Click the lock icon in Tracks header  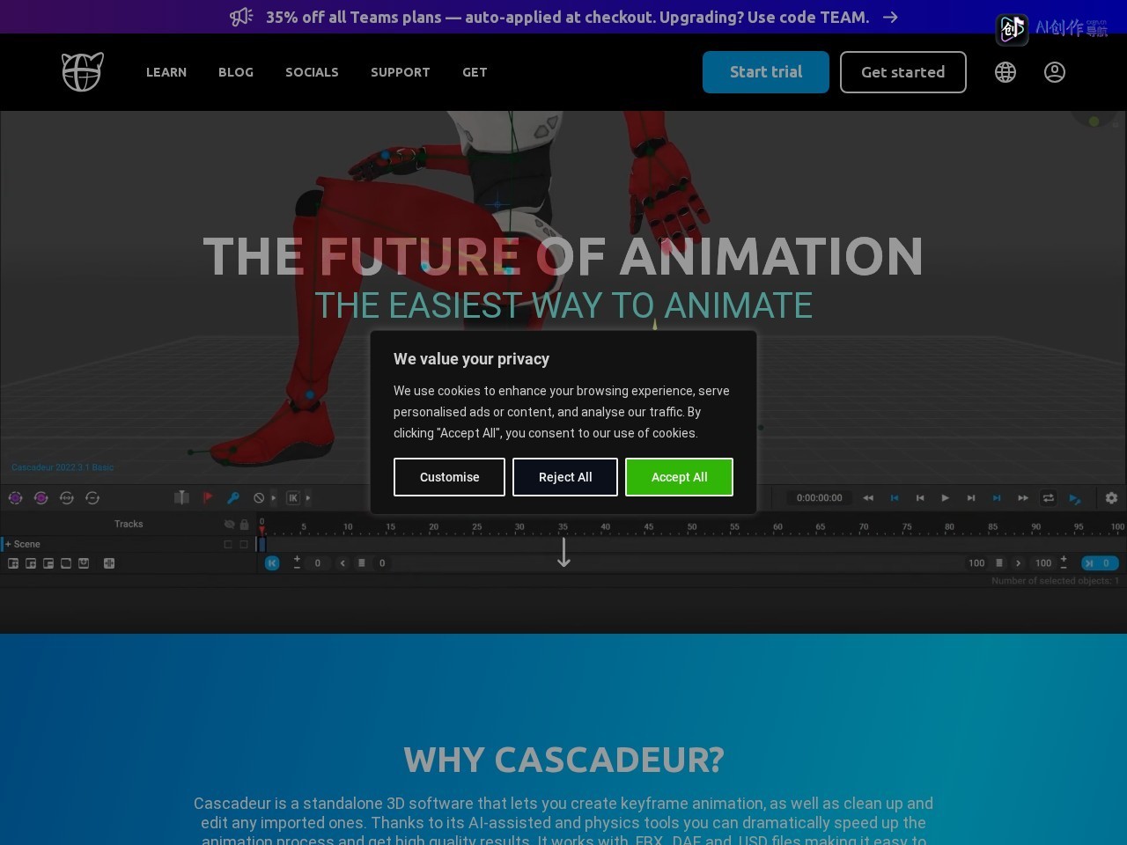[244, 524]
